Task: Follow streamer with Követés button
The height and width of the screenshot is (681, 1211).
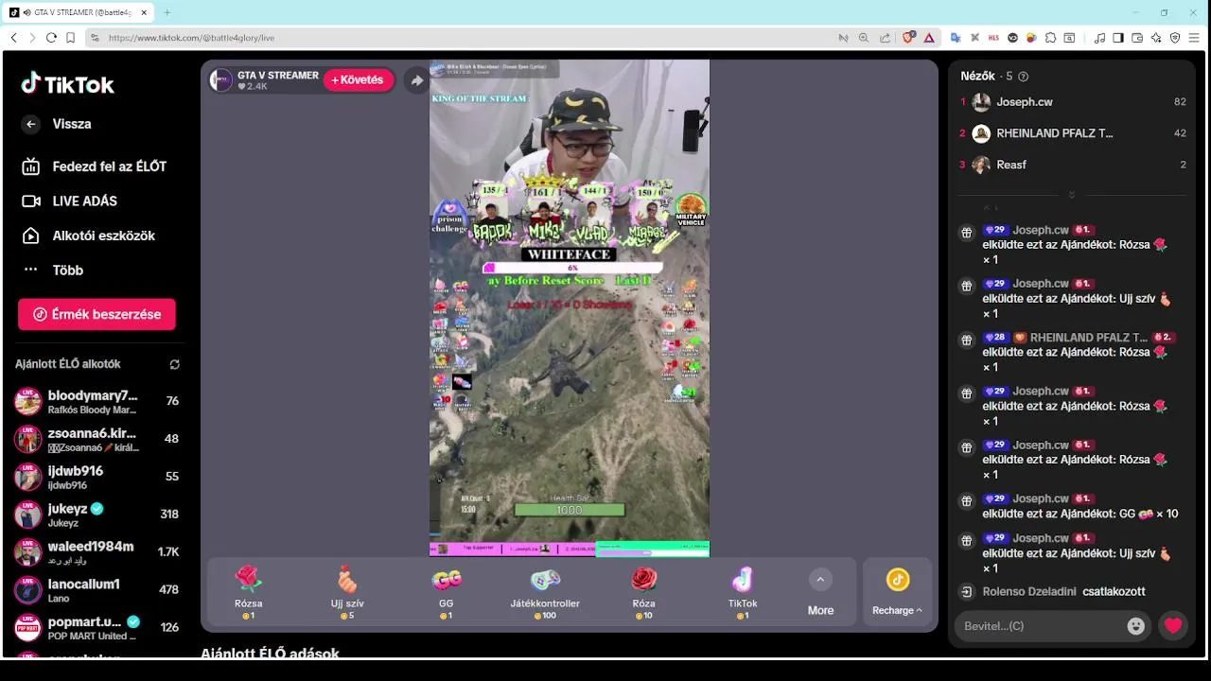Action: coord(359,80)
